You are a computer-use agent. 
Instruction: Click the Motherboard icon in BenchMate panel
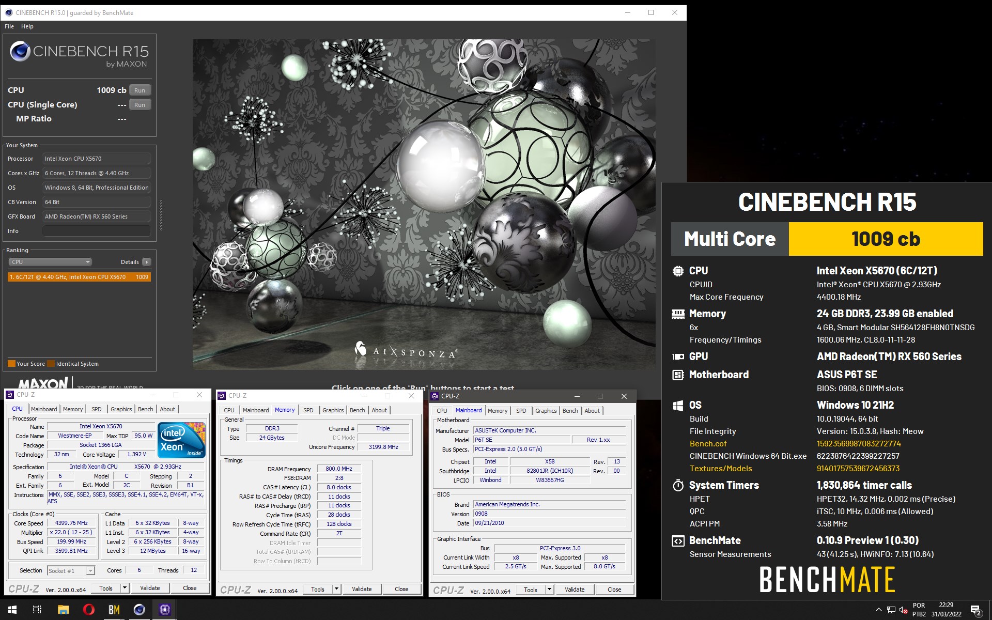point(678,375)
